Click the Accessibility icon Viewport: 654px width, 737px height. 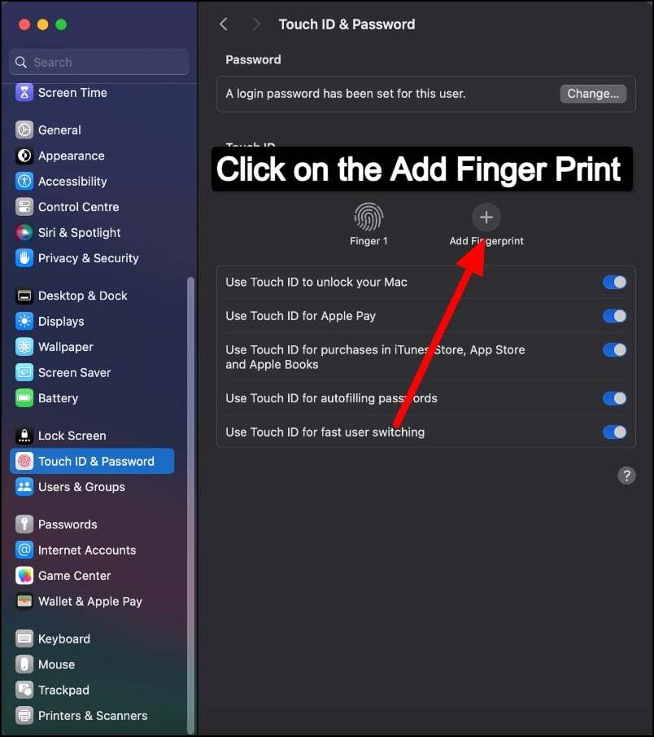coord(24,181)
